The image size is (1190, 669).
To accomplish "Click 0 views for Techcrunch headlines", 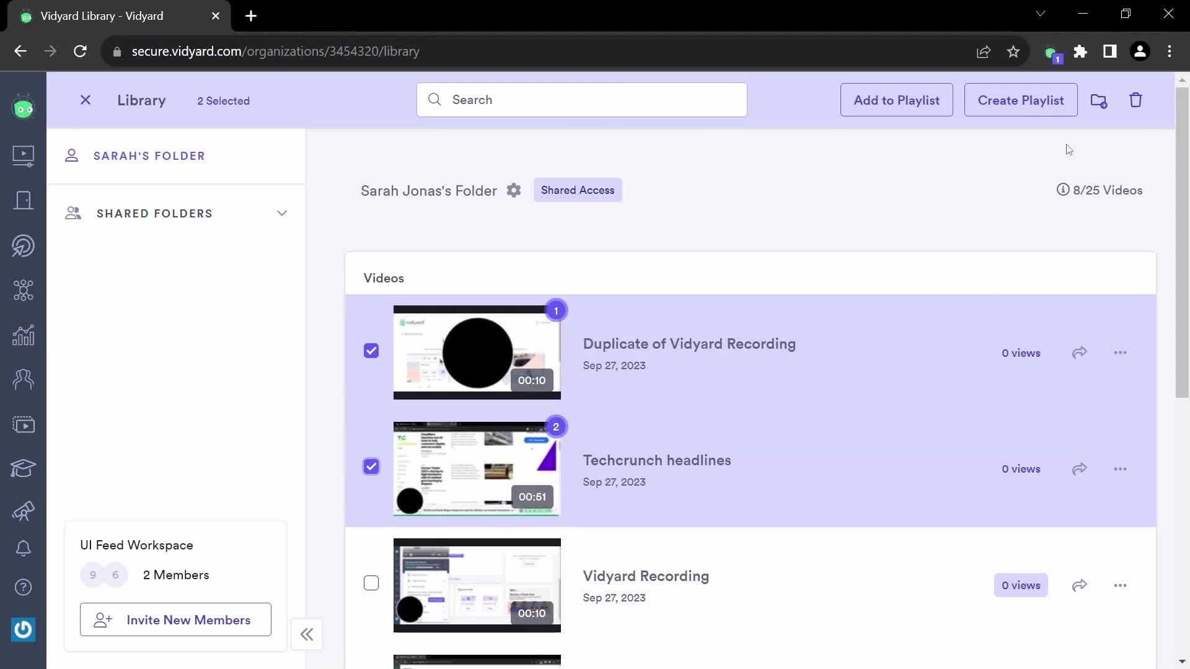I will tap(1021, 469).
